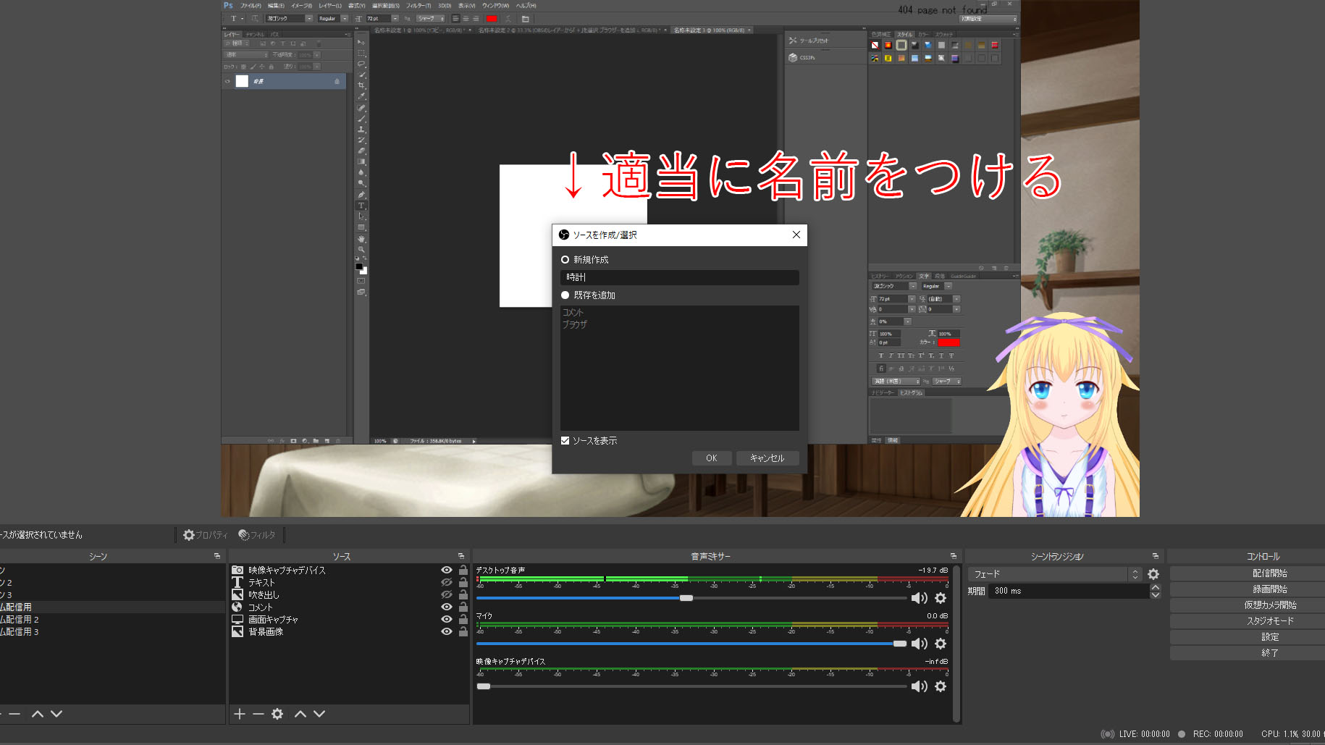This screenshot has width=1325, height=745.
Task: Click the OK button in the dialog
Action: 712,458
